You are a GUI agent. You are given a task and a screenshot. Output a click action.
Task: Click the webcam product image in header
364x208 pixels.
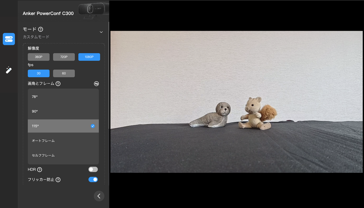click(x=93, y=10)
